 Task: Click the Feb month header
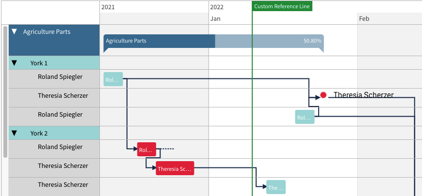tap(364, 19)
